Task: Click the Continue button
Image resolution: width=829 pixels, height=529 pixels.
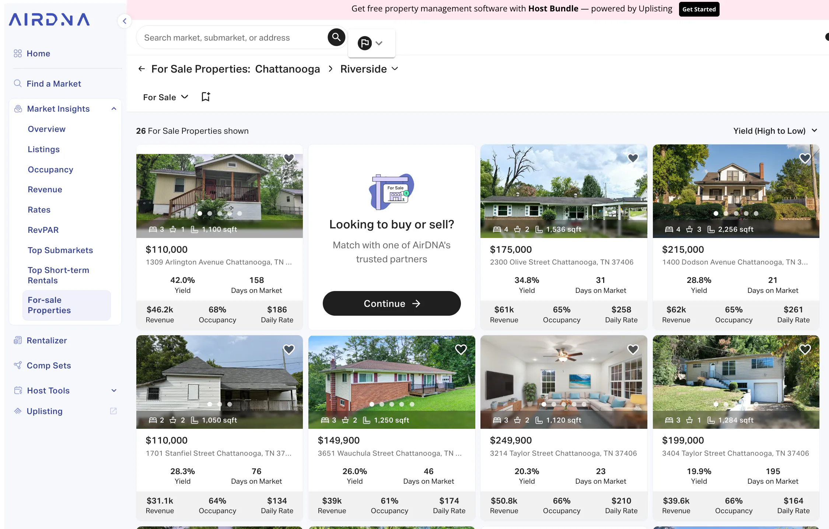Action: tap(392, 303)
